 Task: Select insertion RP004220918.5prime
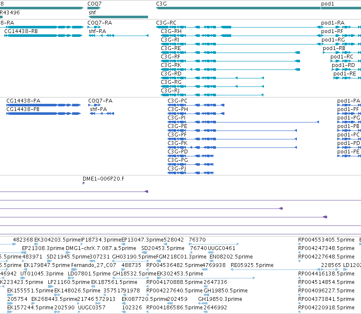click(326, 308)
